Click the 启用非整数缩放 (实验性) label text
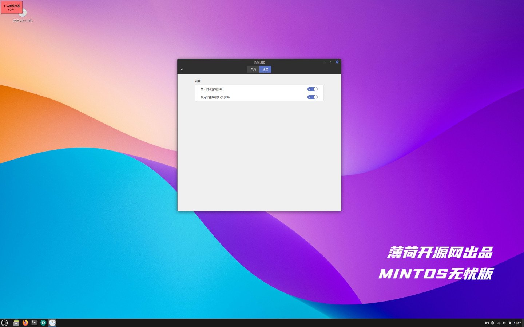524x327 pixels. tap(215, 97)
